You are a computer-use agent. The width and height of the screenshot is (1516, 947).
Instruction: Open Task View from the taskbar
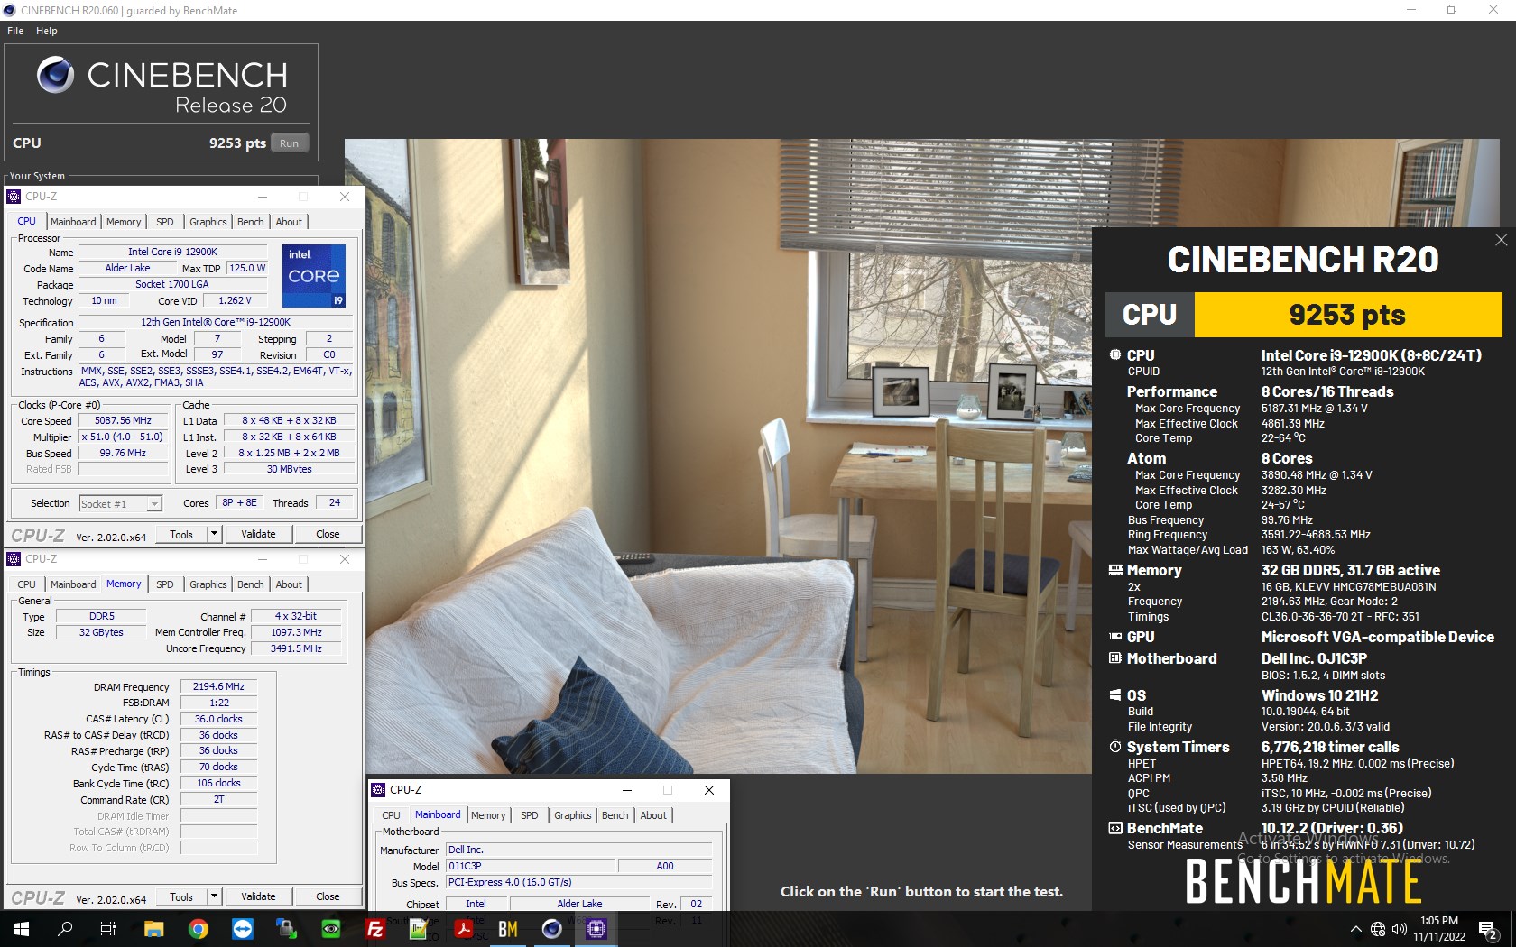click(x=108, y=929)
